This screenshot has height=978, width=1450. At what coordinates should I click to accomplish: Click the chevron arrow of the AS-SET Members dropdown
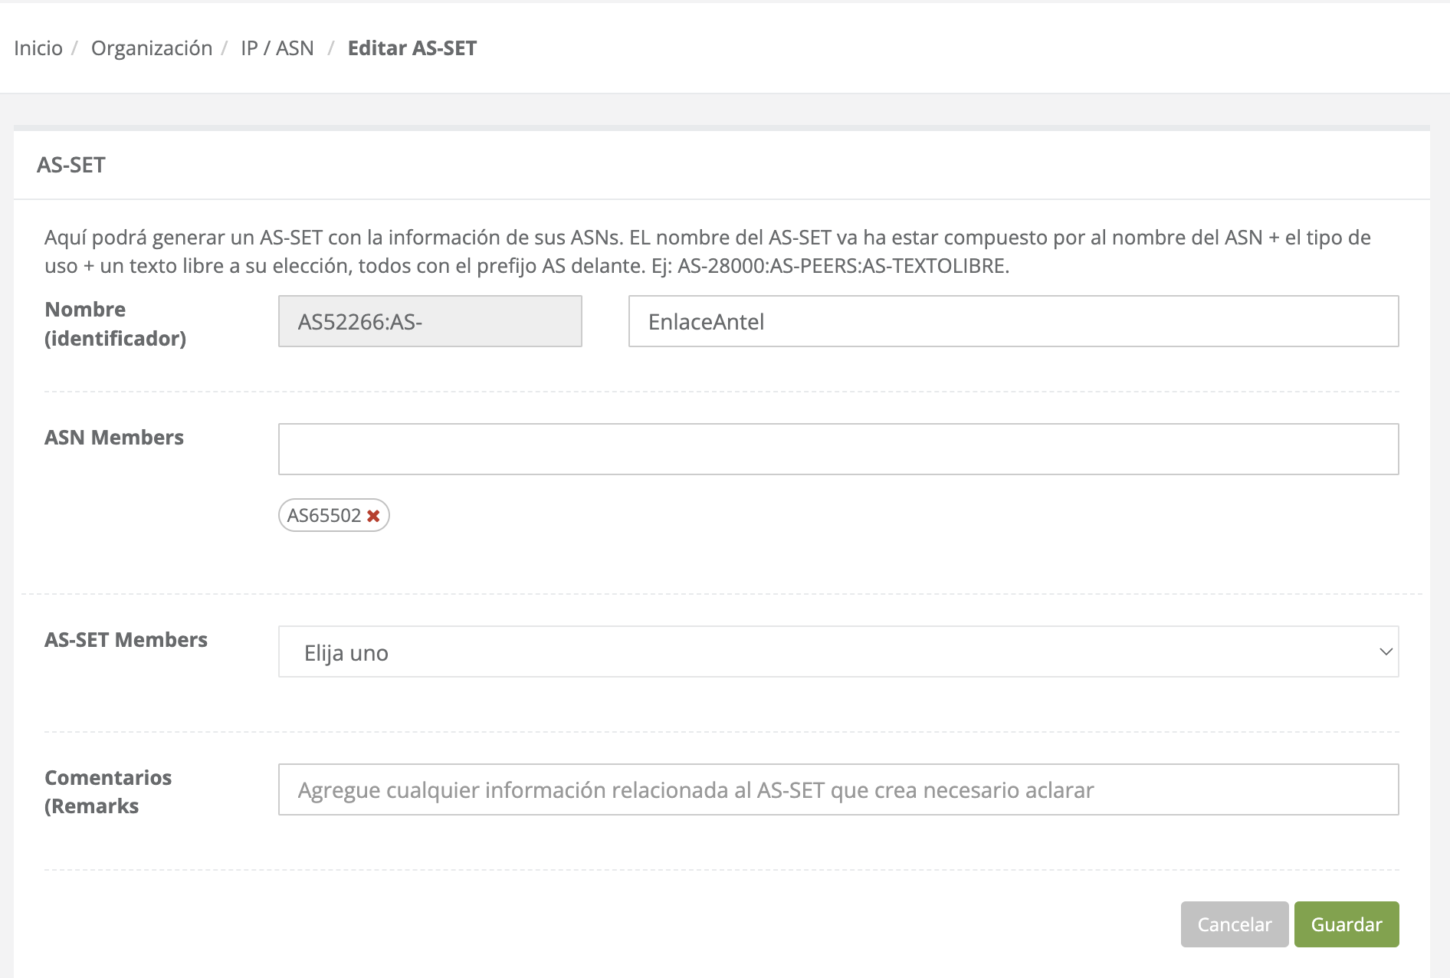click(x=1385, y=652)
